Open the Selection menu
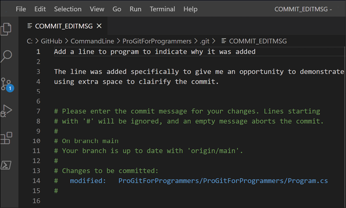The width and height of the screenshot is (346, 208). tap(68, 9)
